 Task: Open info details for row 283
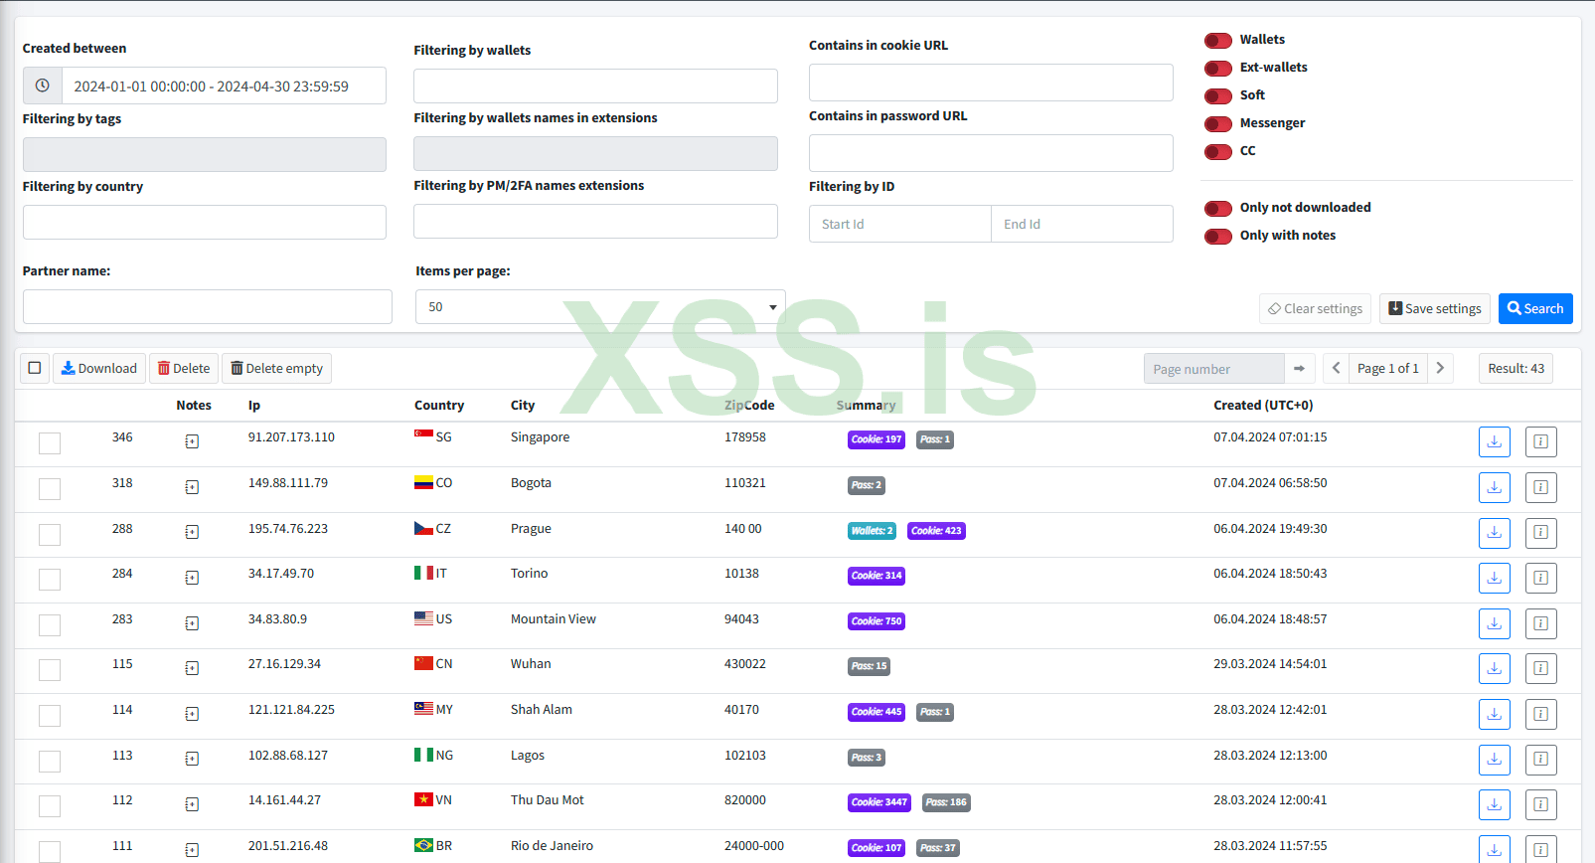pyautogui.click(x=1540, y=623)
